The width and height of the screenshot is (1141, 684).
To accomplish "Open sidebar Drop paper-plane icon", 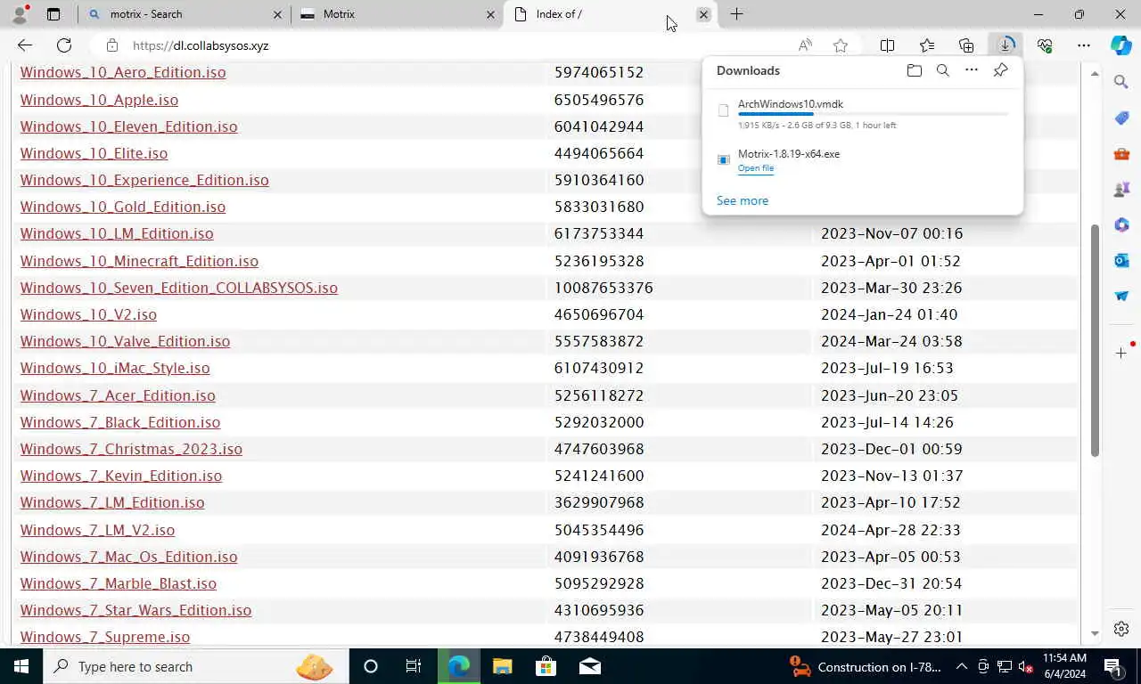I will coord(1121,297).
